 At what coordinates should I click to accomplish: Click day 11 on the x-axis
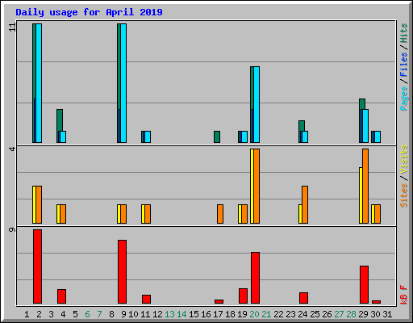tap(145, 314)
